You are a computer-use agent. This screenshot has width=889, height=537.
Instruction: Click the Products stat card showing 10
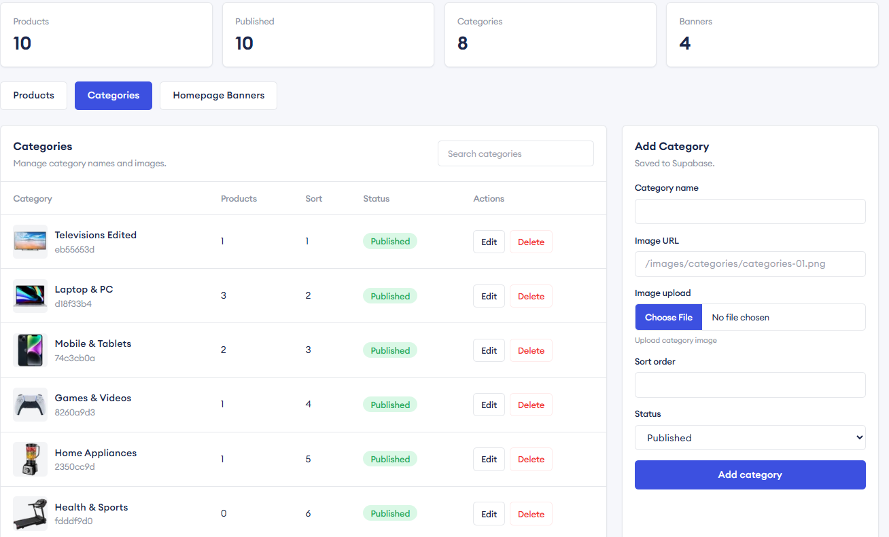(106, 35)
